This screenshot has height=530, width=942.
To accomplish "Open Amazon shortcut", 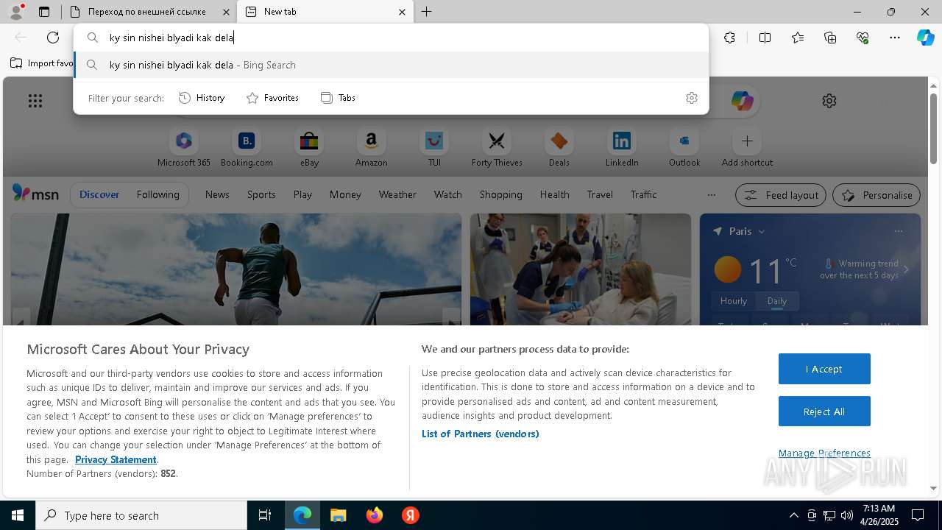I will 371,147.
